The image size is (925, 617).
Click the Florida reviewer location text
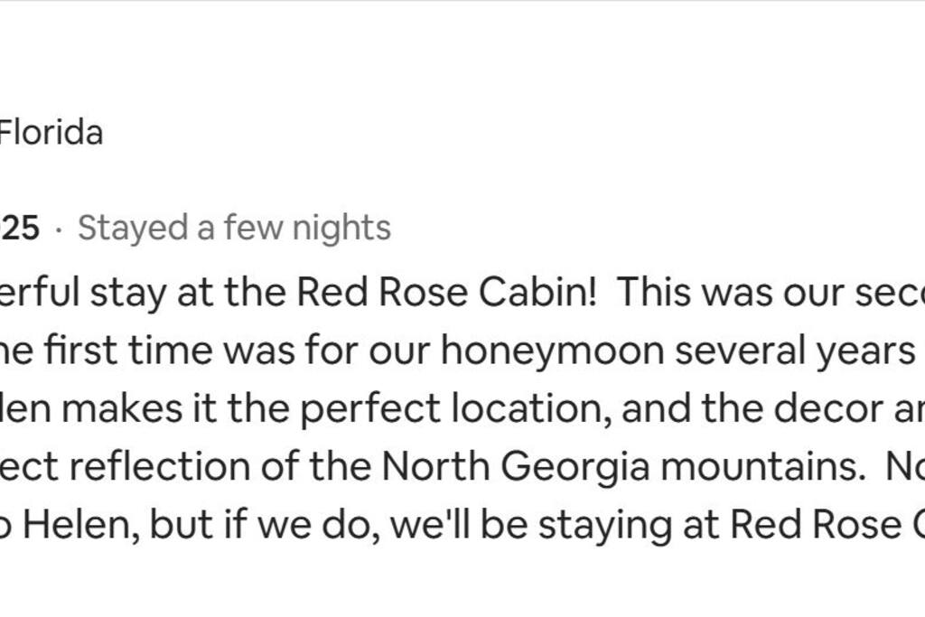(51, 134)
